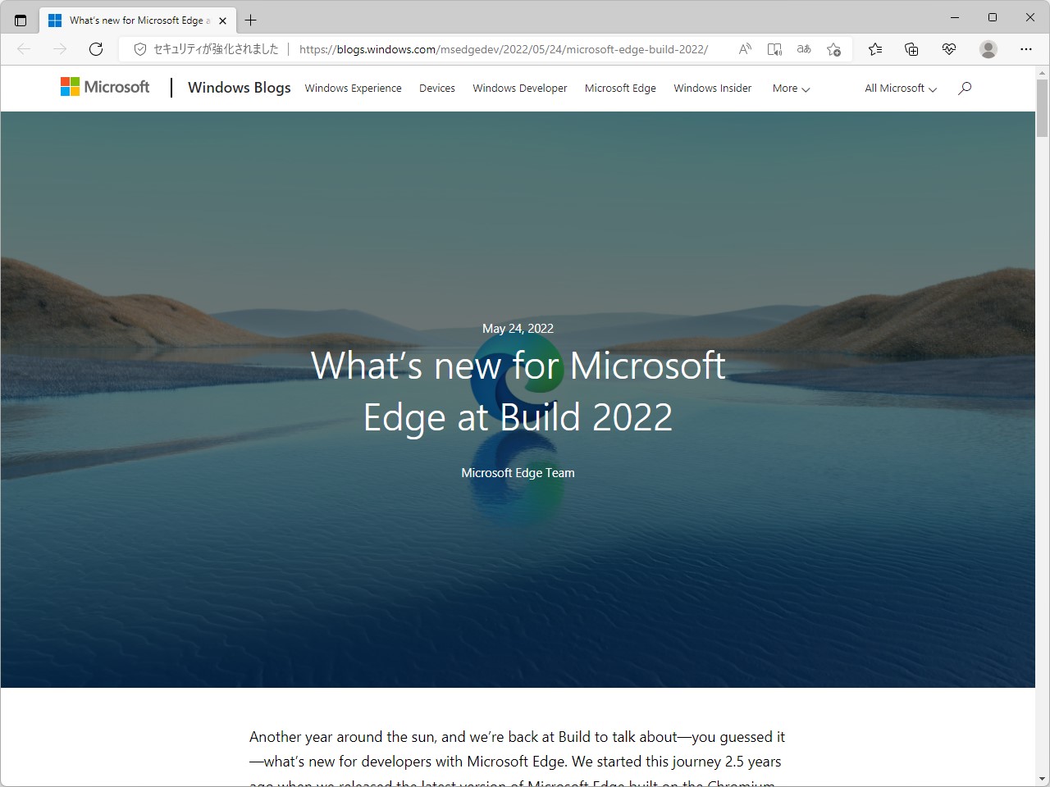Click inside the address bar
Screen dimensions: 1050x787
504,49
